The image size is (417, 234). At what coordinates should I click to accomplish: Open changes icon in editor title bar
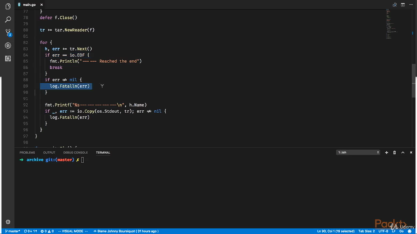[x=395, y=5]
